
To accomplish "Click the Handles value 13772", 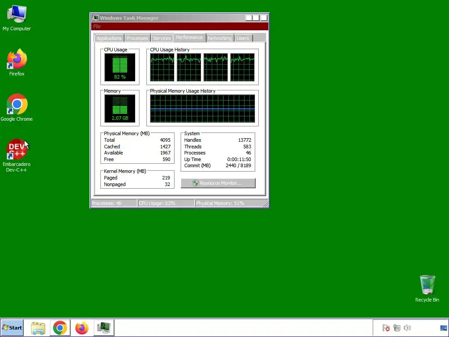I will click(245, 140).
